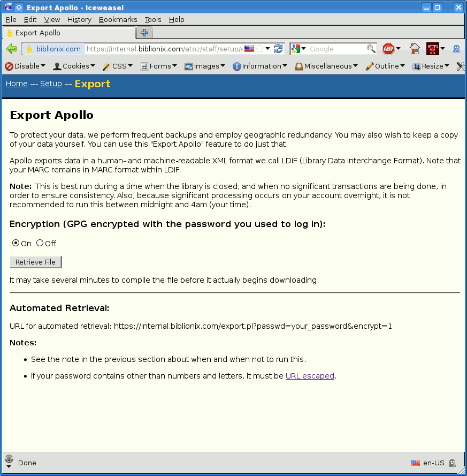Reload the page with the refresh icon
The width and height of the screenshot is (467, 476).
pos(278,49)
